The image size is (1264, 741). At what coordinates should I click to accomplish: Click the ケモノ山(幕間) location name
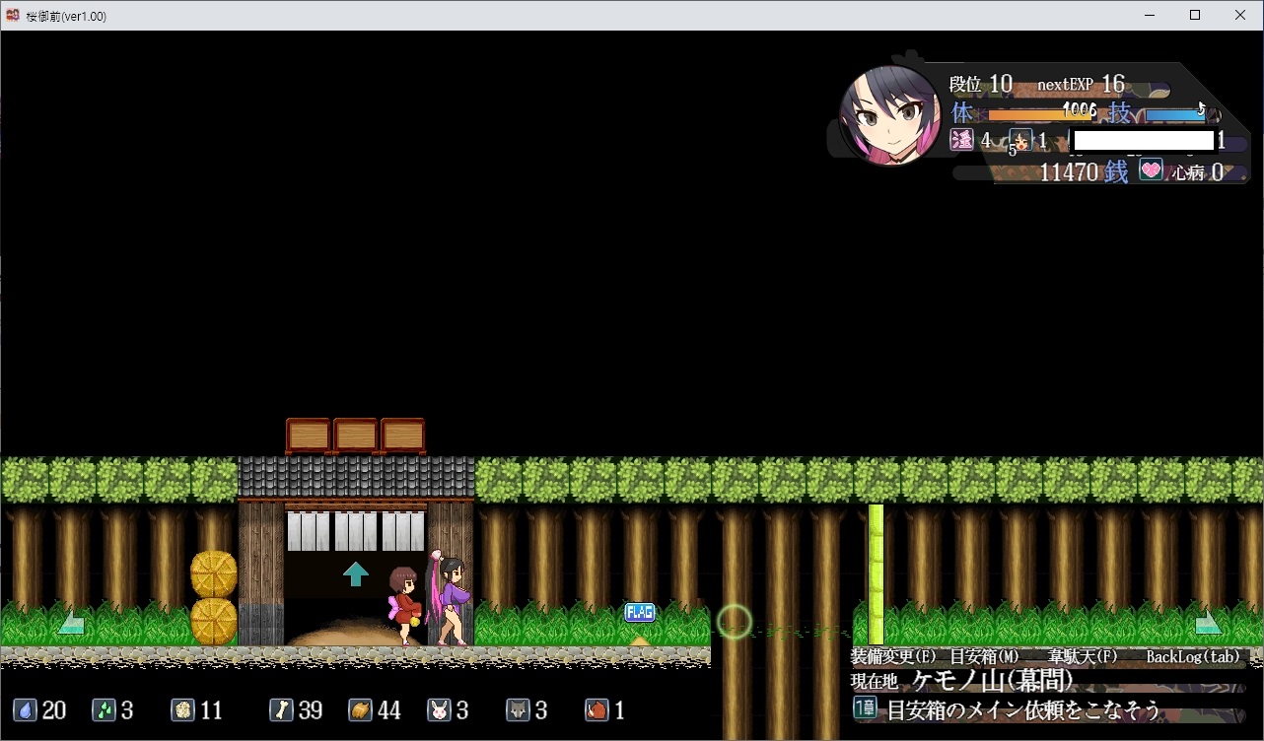(992, 680)
